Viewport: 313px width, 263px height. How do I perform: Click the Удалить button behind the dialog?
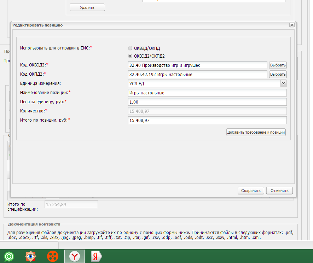tap(87, 7)
